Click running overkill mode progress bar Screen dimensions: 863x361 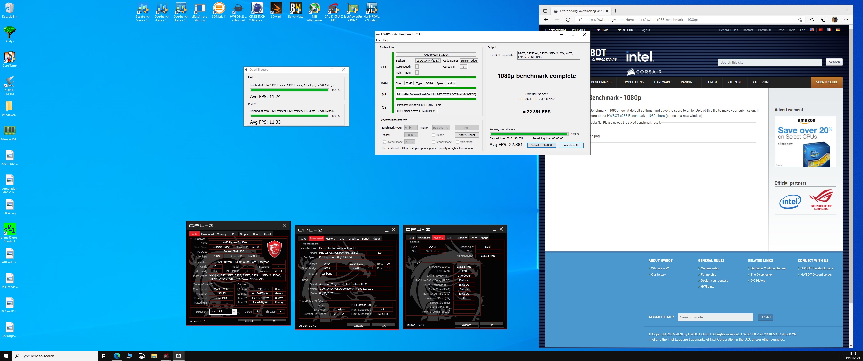tap(529, 134)
